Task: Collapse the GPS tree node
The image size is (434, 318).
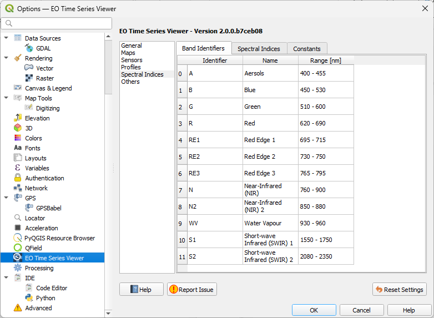Action: [6, 198]
